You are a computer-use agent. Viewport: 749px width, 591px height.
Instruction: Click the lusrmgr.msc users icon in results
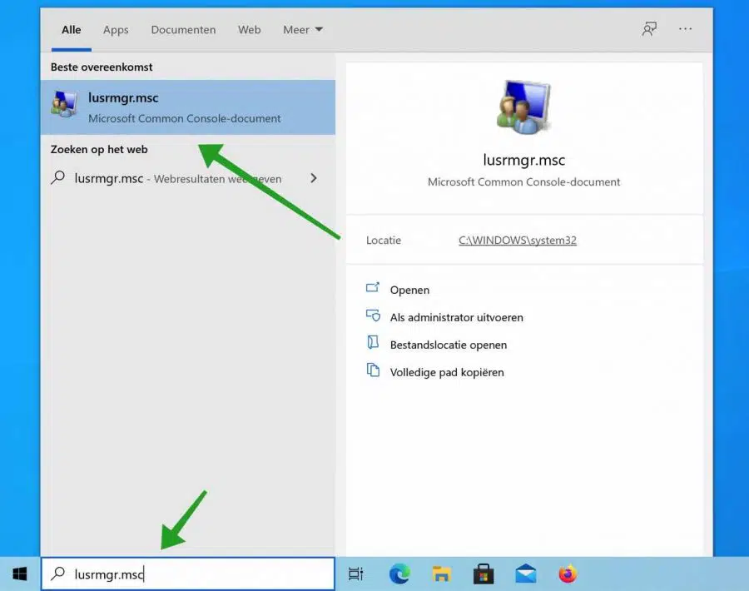coord(64,104)
